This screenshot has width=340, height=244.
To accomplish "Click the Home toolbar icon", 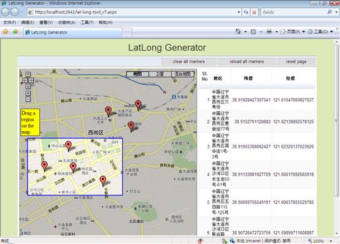I will pos(238,32).
